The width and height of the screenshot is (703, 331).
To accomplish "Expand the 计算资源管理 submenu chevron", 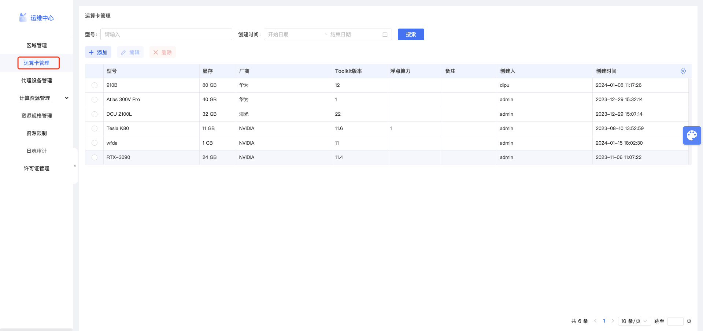I will click(67, 98).
